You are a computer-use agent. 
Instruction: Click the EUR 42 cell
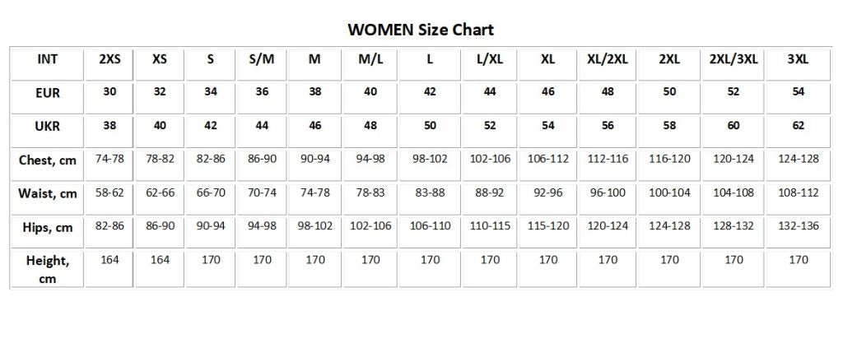[430, 92]
